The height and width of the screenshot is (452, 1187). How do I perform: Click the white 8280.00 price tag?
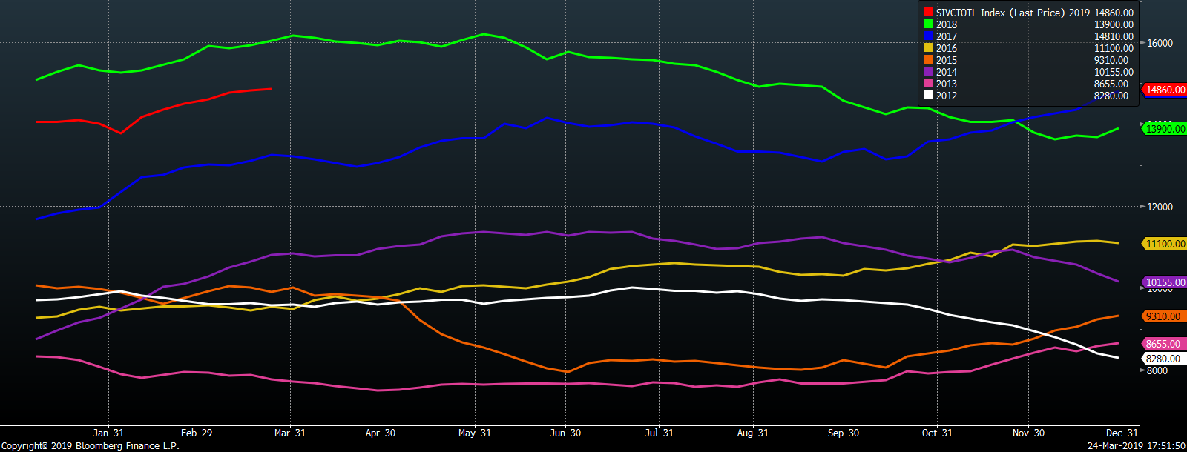tap(1163, 359)
